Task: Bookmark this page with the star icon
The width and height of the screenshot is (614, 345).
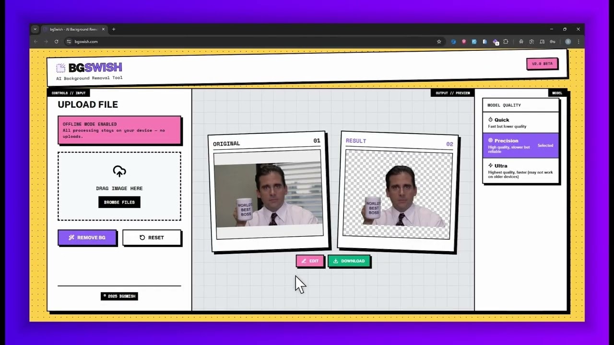Action: (439, 42)
